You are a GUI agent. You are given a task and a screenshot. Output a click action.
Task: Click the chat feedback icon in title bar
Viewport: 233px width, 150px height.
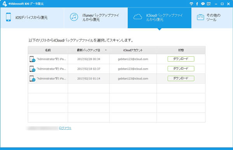(203, 4)
